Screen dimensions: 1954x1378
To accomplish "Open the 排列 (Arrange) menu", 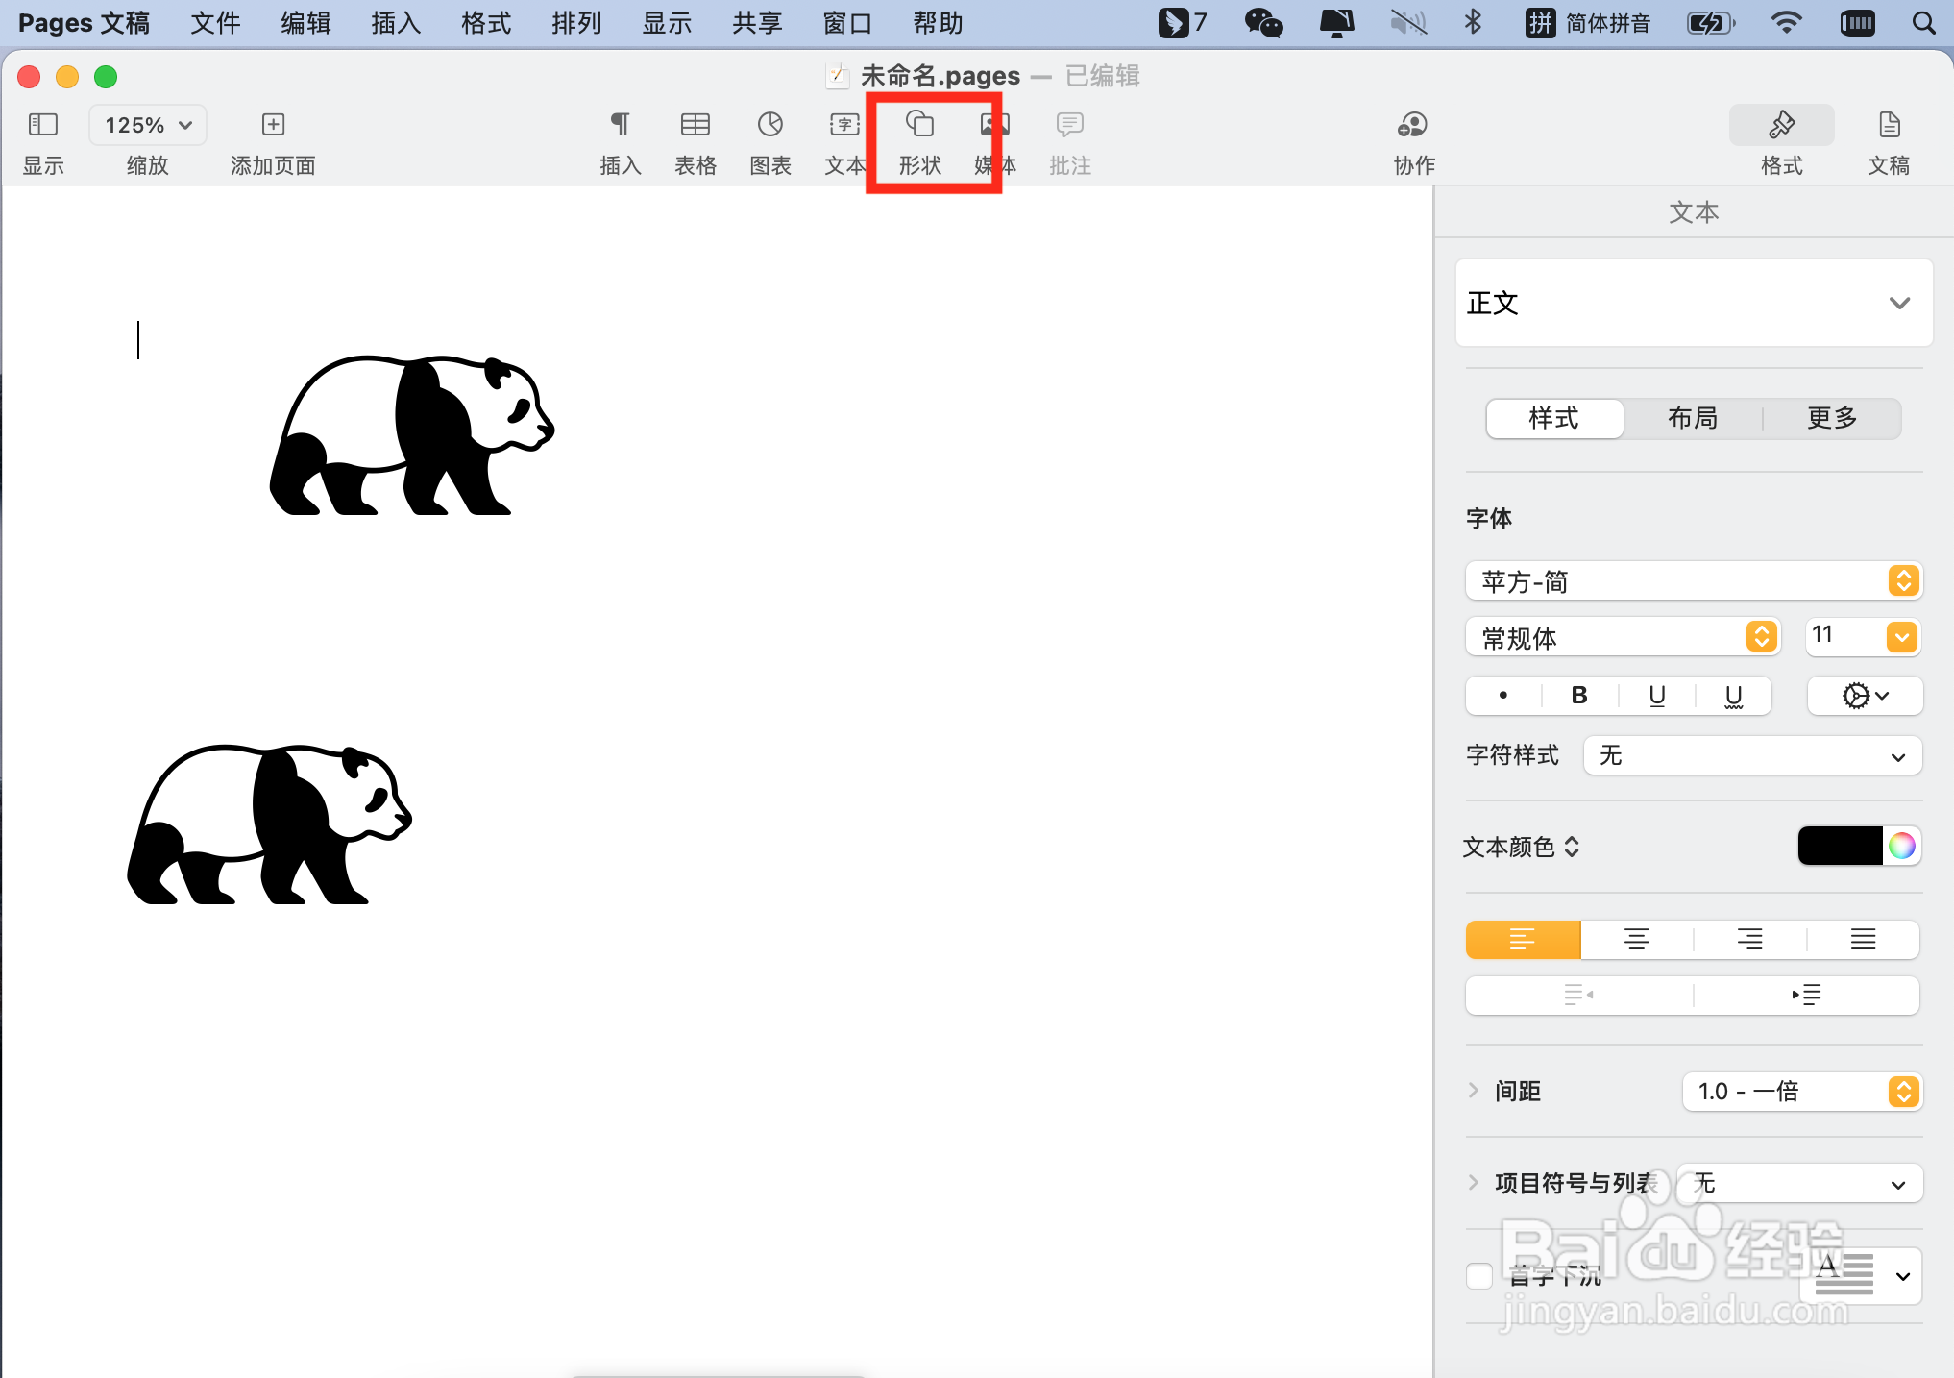I will [576, 23].
